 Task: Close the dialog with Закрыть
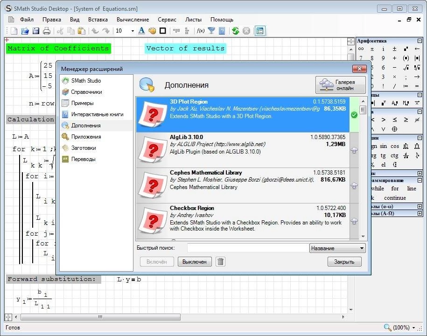[x=344, y=262]
